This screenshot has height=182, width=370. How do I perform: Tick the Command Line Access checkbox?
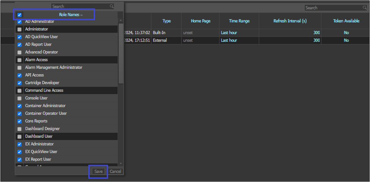coord(20,91)
